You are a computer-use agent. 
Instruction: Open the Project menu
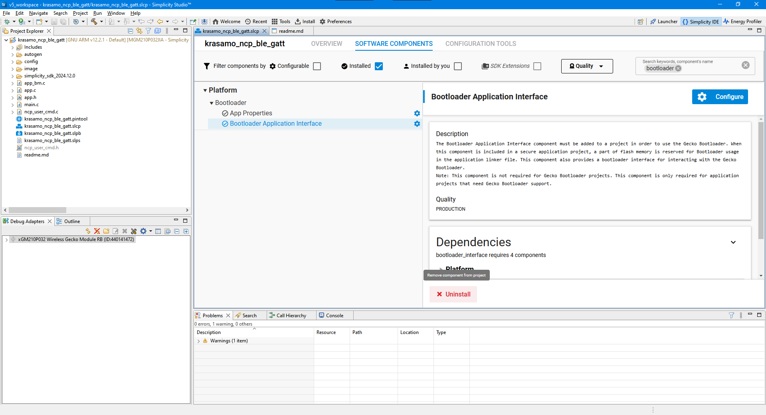[80, 13]
